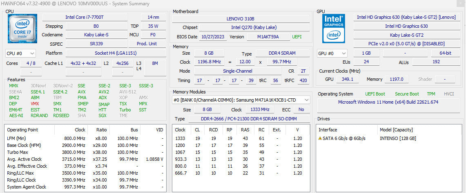Click the memory size 8 GB field

[208, 53]
